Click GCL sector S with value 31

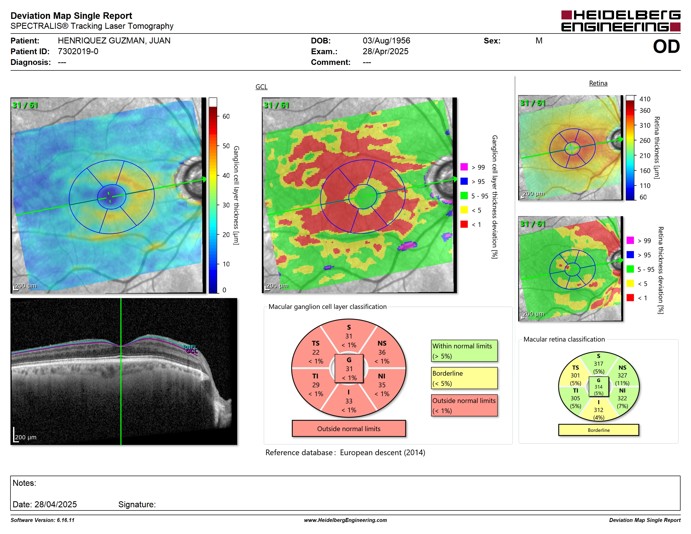pos(349,336)
